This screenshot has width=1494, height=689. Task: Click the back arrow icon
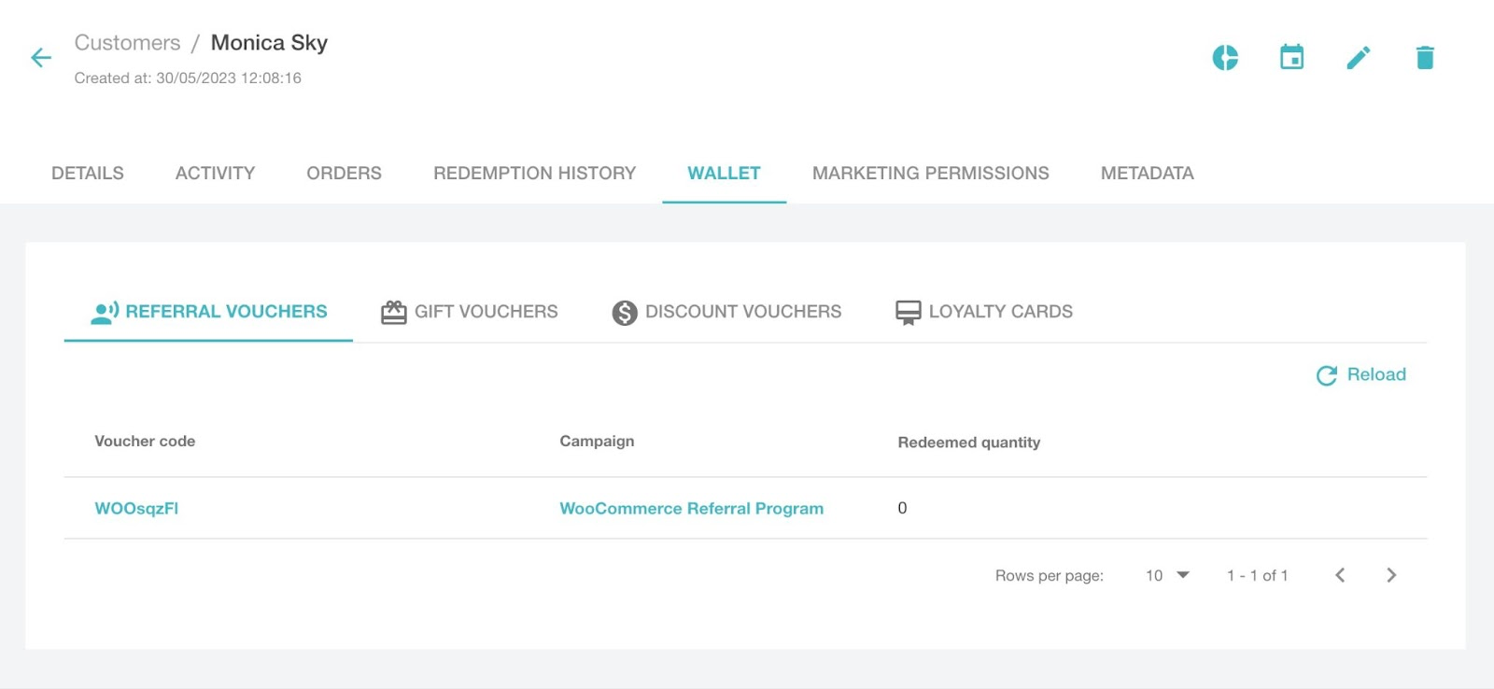point(41,58)
